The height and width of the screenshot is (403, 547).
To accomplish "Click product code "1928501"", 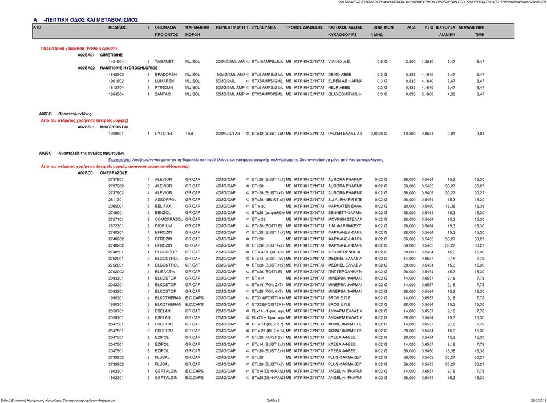I will (116, 134).
